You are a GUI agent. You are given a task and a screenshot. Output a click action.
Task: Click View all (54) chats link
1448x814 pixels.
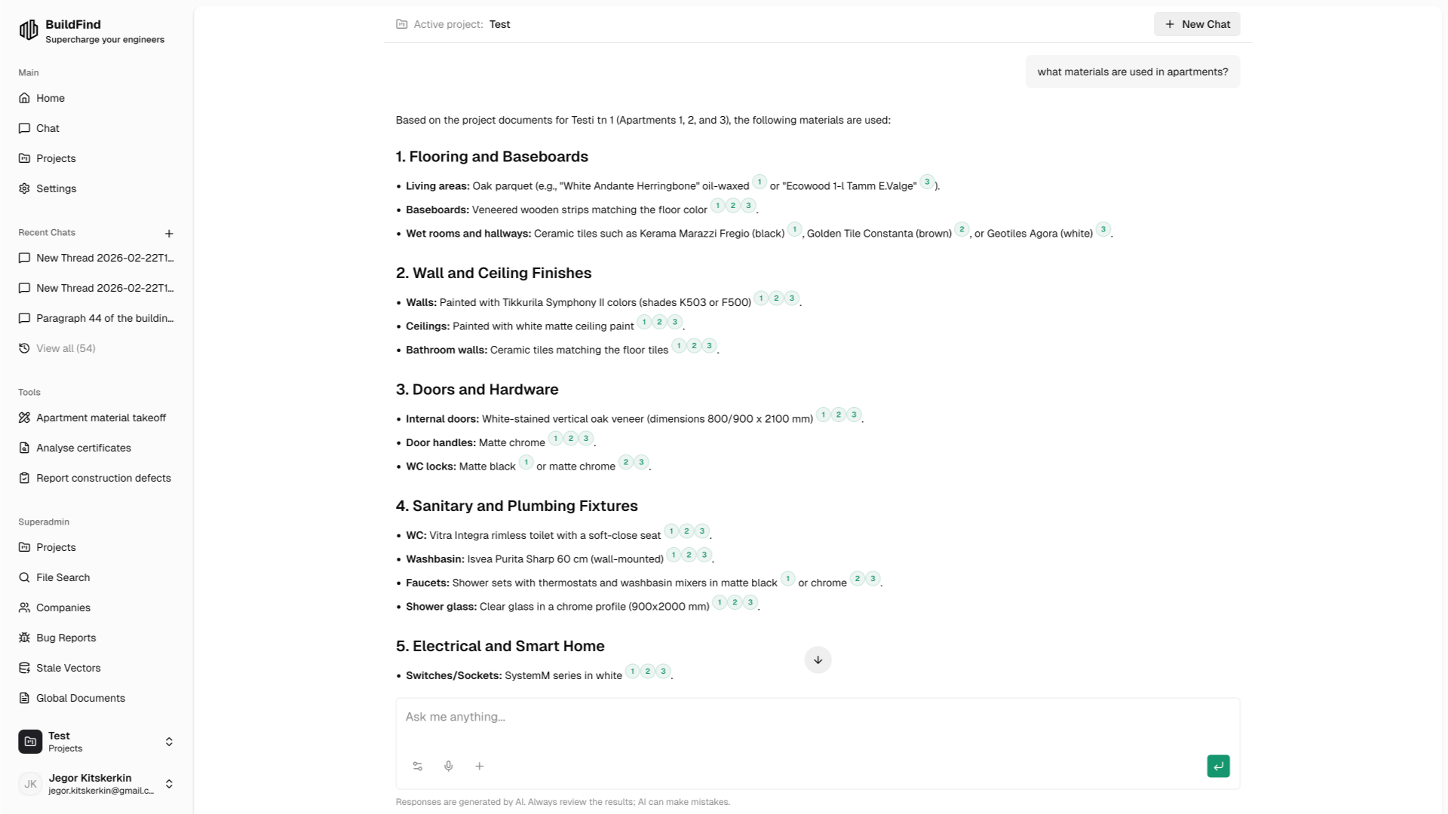click(65, 348)
